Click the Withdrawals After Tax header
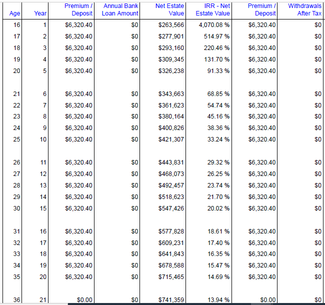Viewport: 325px width, 305px height. click(304, 9)
